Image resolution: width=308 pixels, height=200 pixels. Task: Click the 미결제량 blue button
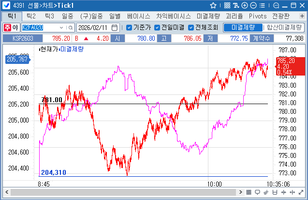[x=243, y=28]
